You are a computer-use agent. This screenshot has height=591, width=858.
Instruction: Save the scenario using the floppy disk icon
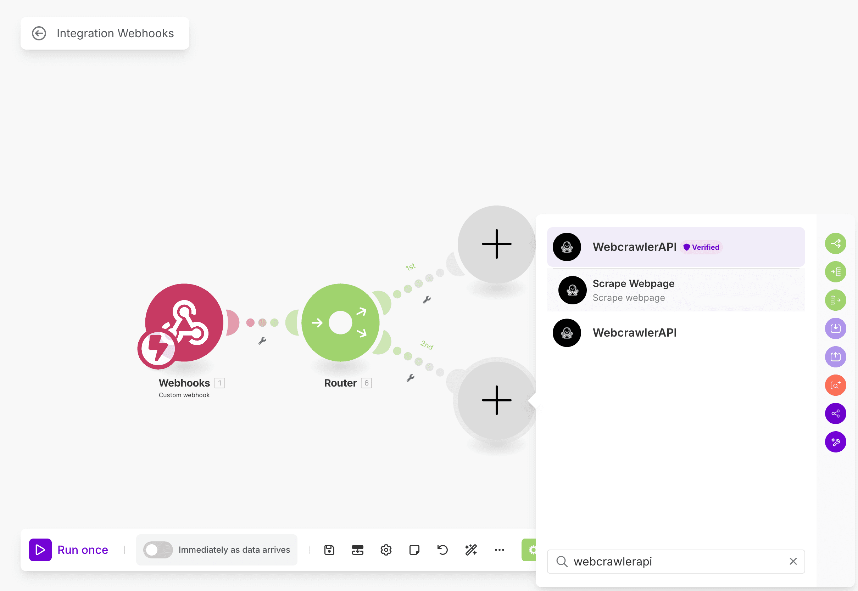point(329,550)
